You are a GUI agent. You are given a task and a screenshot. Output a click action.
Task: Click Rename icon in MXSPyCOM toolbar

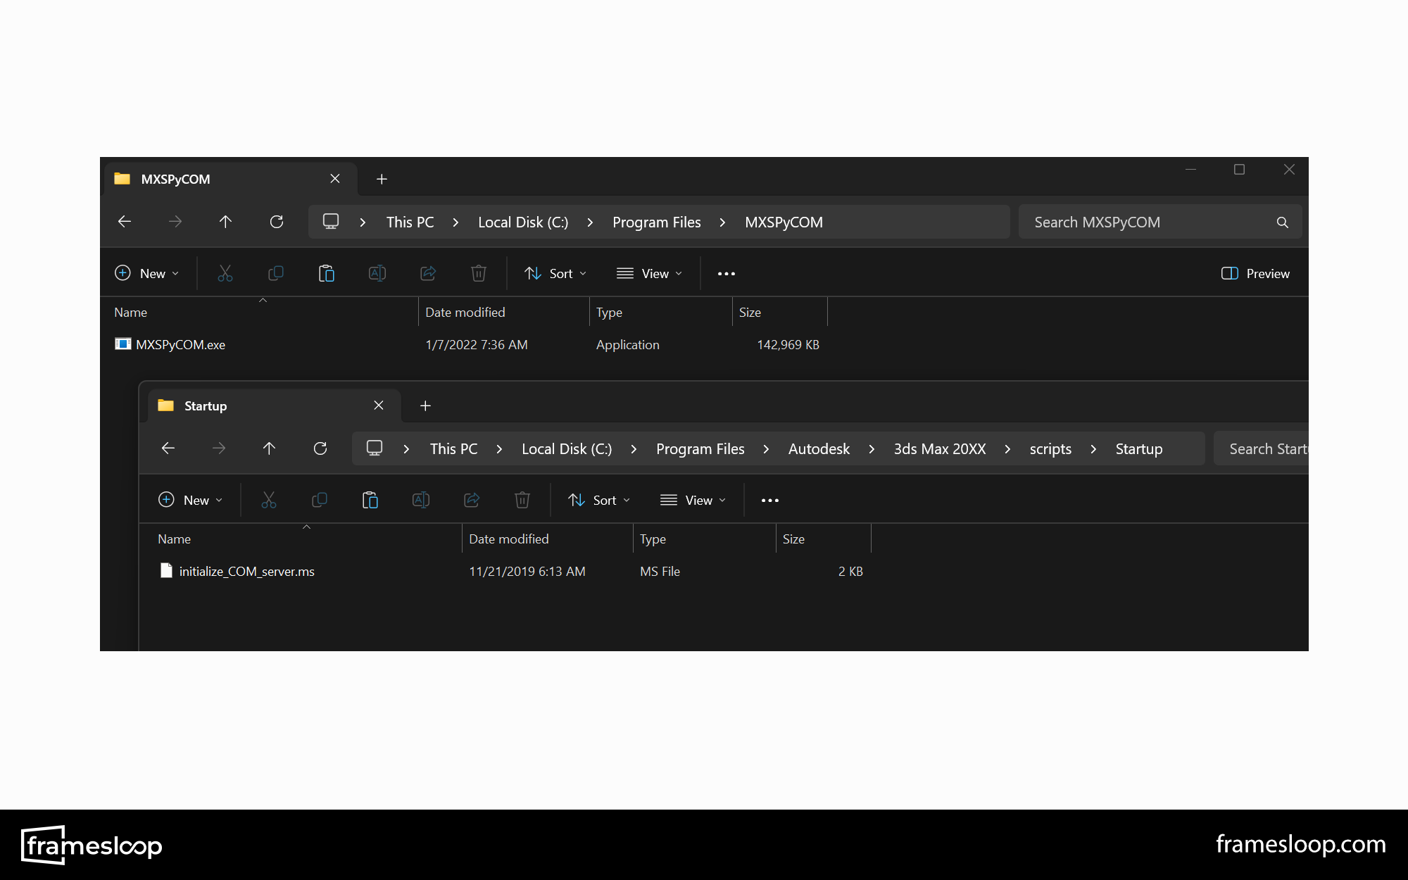coord(377,273)
